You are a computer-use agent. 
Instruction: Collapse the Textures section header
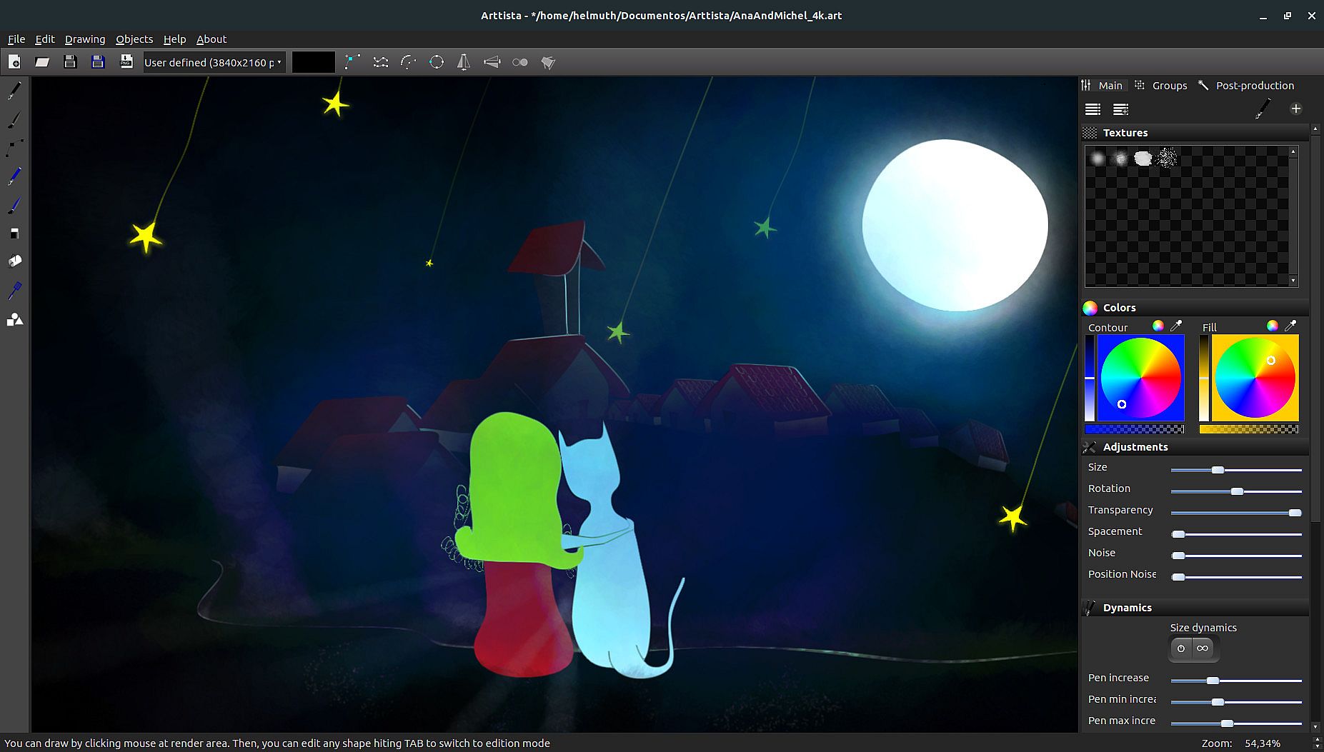[1125, 133]
